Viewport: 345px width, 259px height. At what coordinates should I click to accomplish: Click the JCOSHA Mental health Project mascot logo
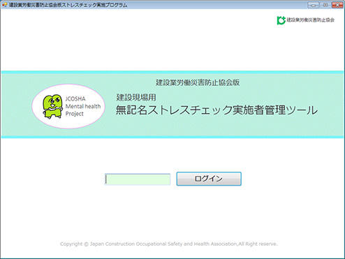click(68, 106)
